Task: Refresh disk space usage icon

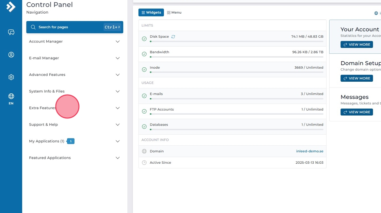Action: click(173, 37)
